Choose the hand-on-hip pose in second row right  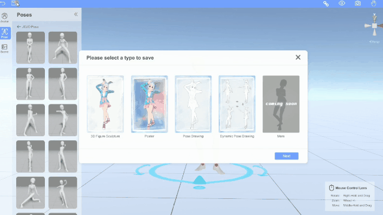pyautogui.click(x=63, y=84)
